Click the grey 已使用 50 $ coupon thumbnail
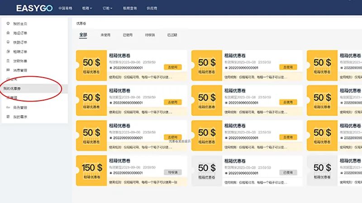Image resolution: width=362 pixels, height=203 pixels. tap(206, 171)
